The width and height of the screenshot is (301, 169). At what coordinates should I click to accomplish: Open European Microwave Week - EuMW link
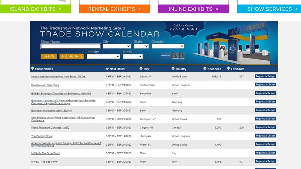[x=52, y=111]
